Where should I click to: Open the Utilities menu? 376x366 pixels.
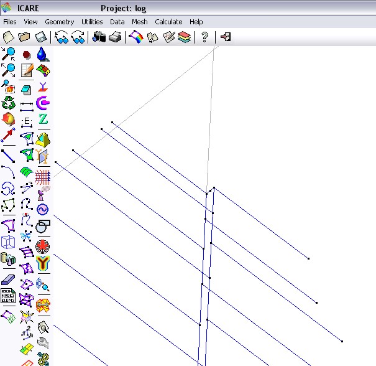pyautogui.click(x=92, y=22)
